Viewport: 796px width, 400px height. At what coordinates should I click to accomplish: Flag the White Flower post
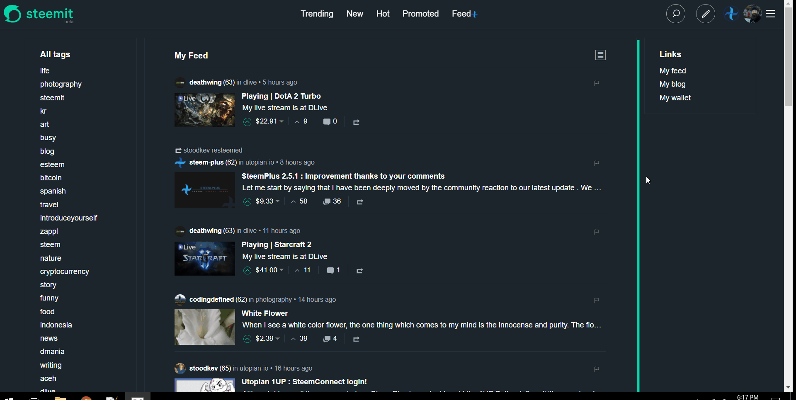click(x=597, y=300)
